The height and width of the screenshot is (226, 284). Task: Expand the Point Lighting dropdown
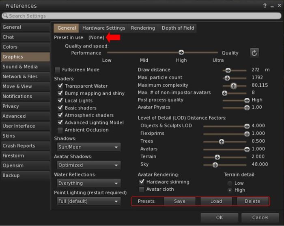tap(88, 202)
